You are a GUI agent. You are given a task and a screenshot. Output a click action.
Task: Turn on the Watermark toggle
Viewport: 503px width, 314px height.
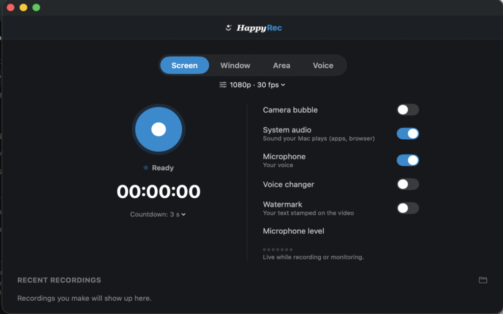pyautogui.click(x=408, y=208)
